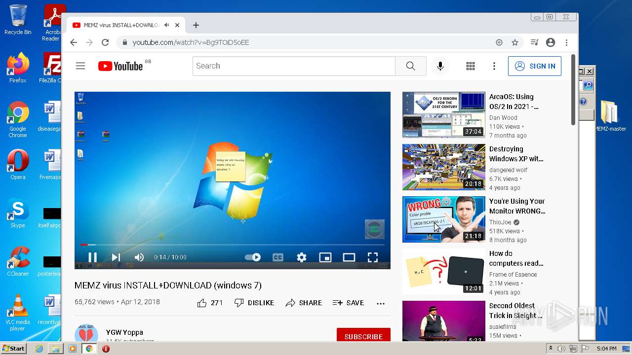Open the Windows Start menu
The height and width of the screenshot is (355, 632).
tap(13, 349)
